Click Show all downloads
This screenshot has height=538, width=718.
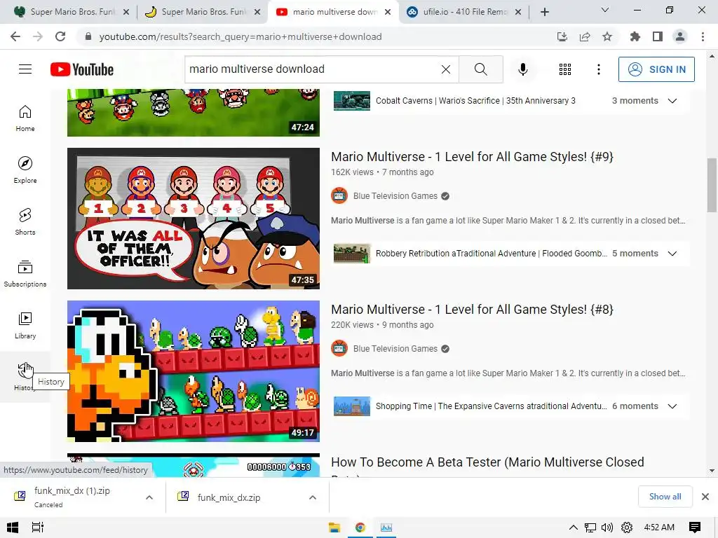point(665,497)
